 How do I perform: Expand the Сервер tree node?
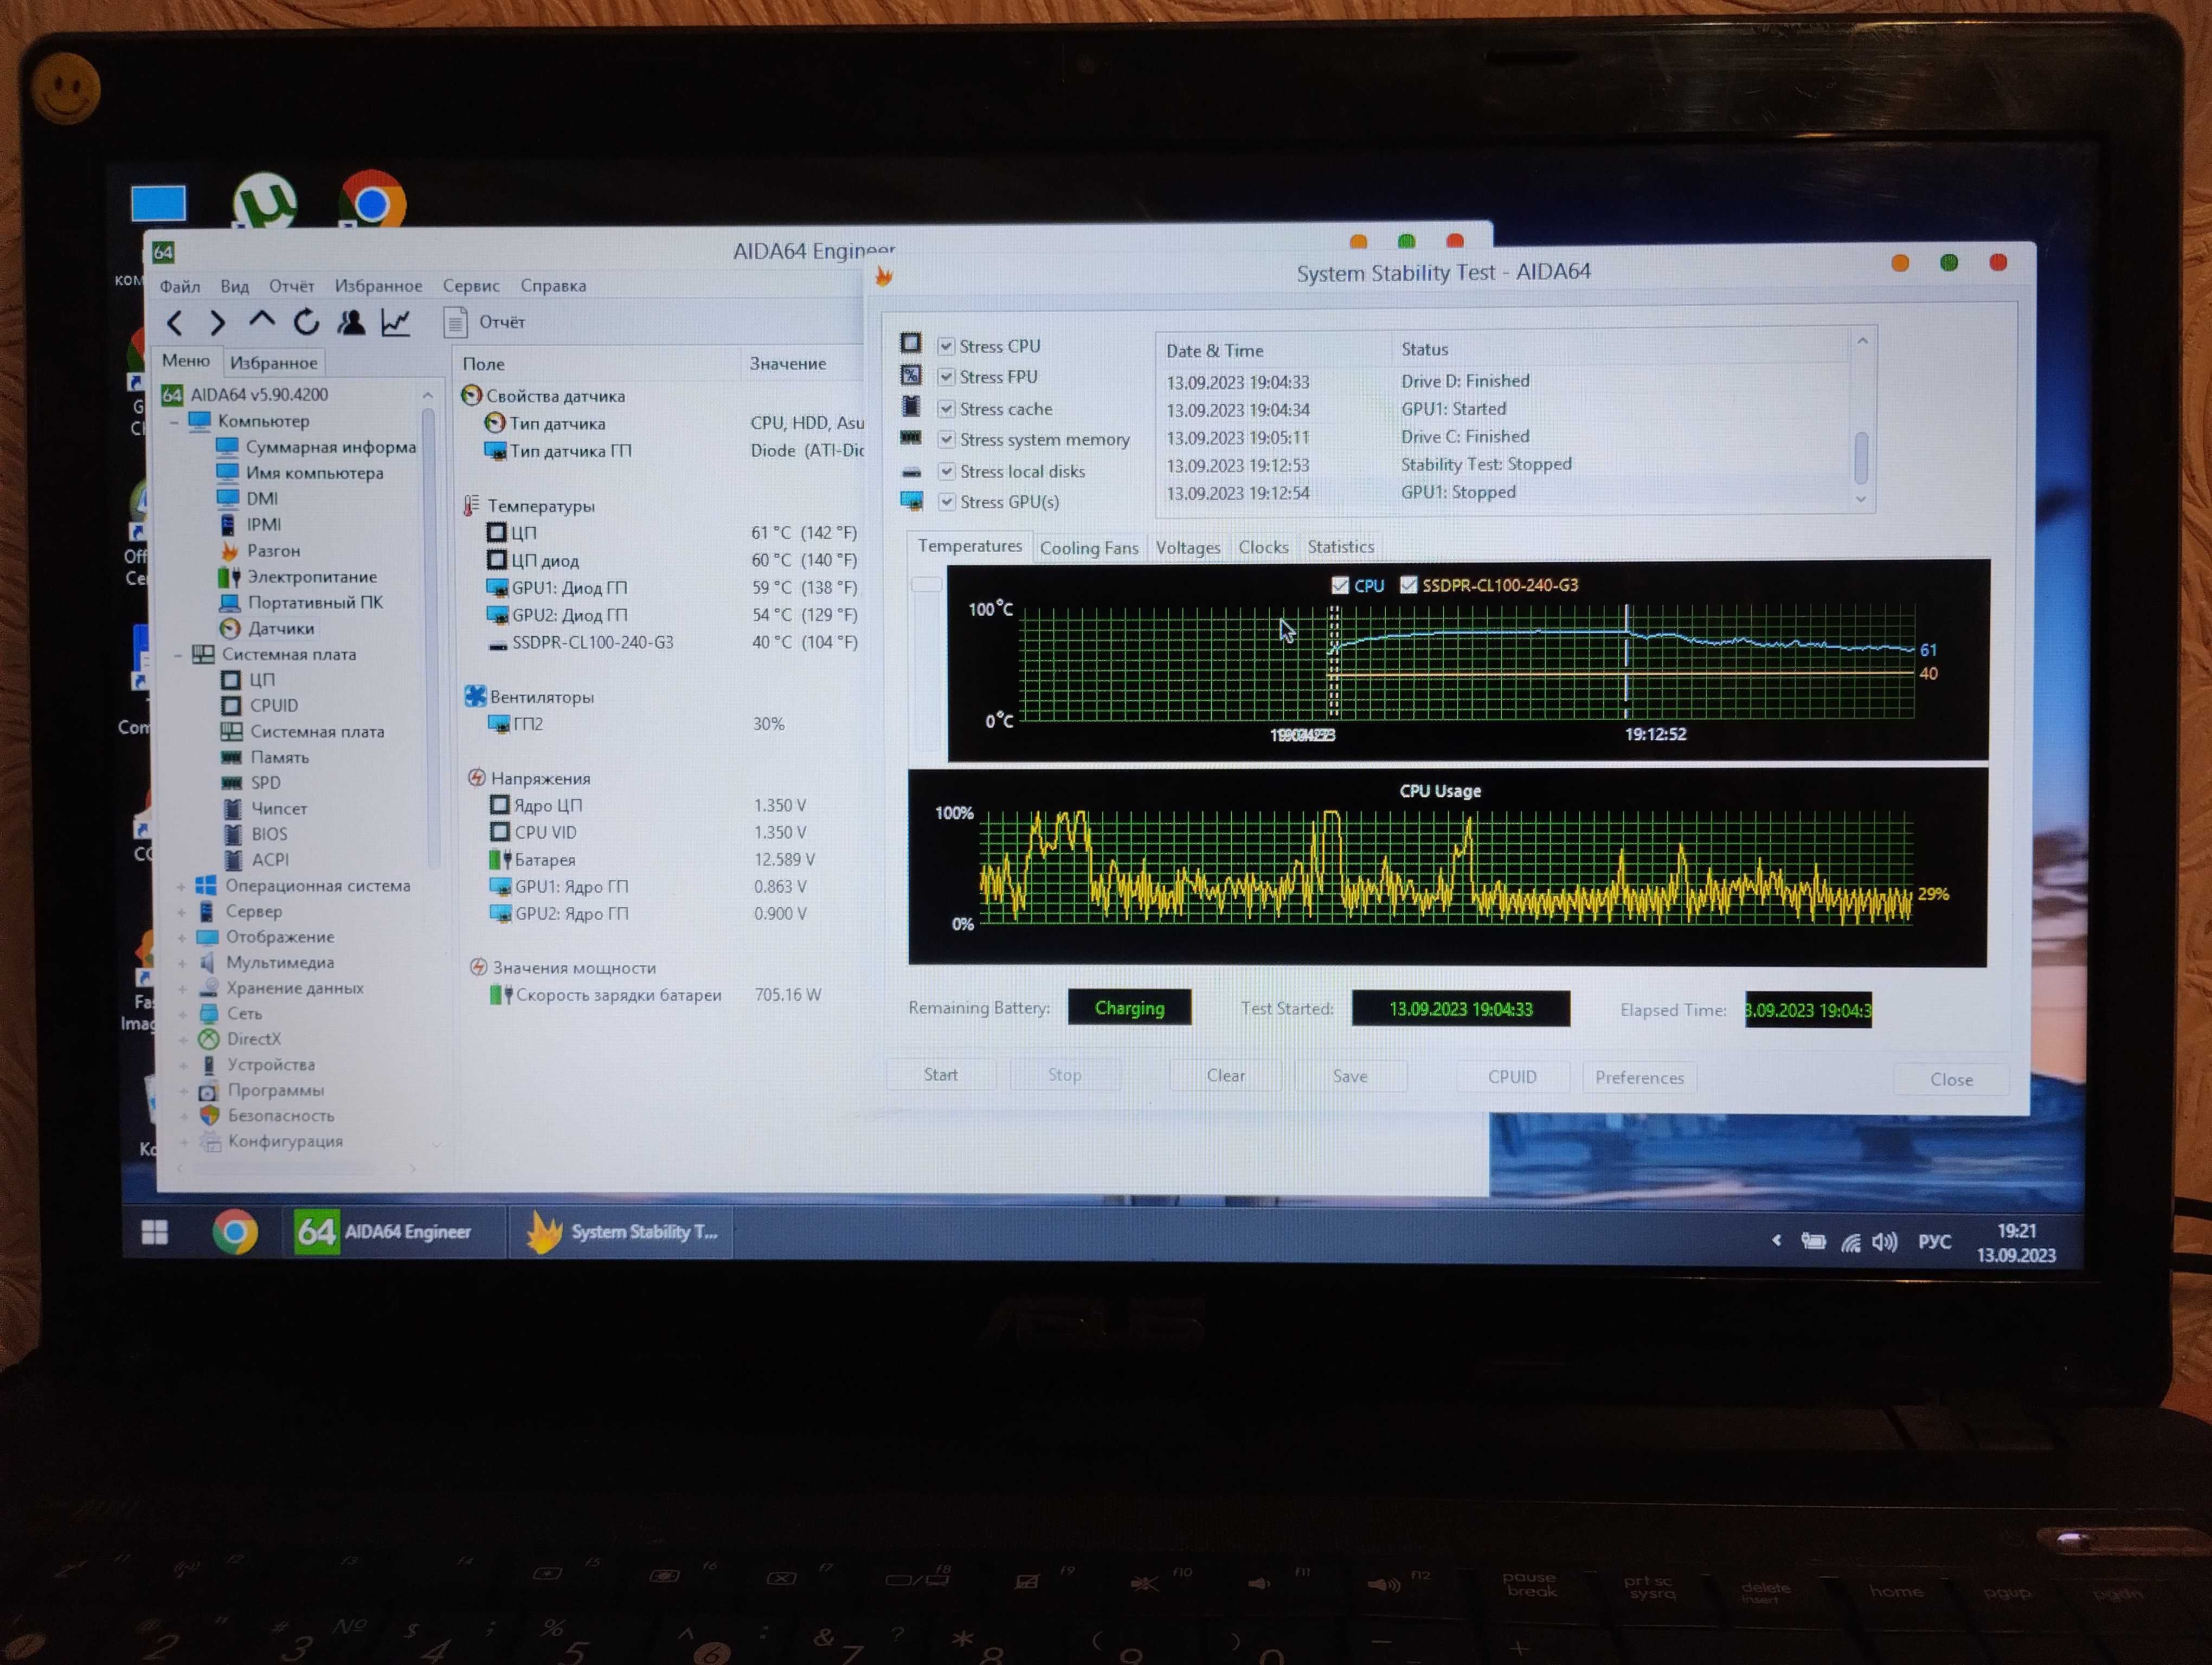(x=181, y=913)
